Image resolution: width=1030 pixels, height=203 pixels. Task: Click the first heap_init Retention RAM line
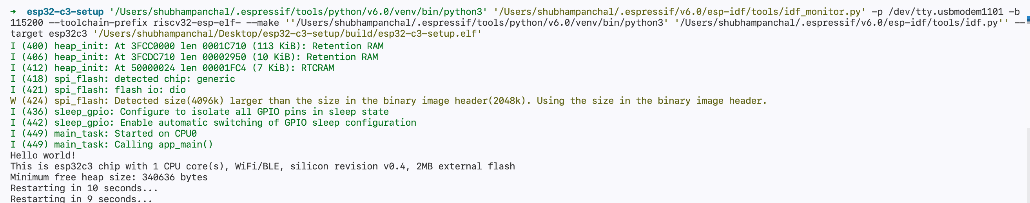(197, 46)
